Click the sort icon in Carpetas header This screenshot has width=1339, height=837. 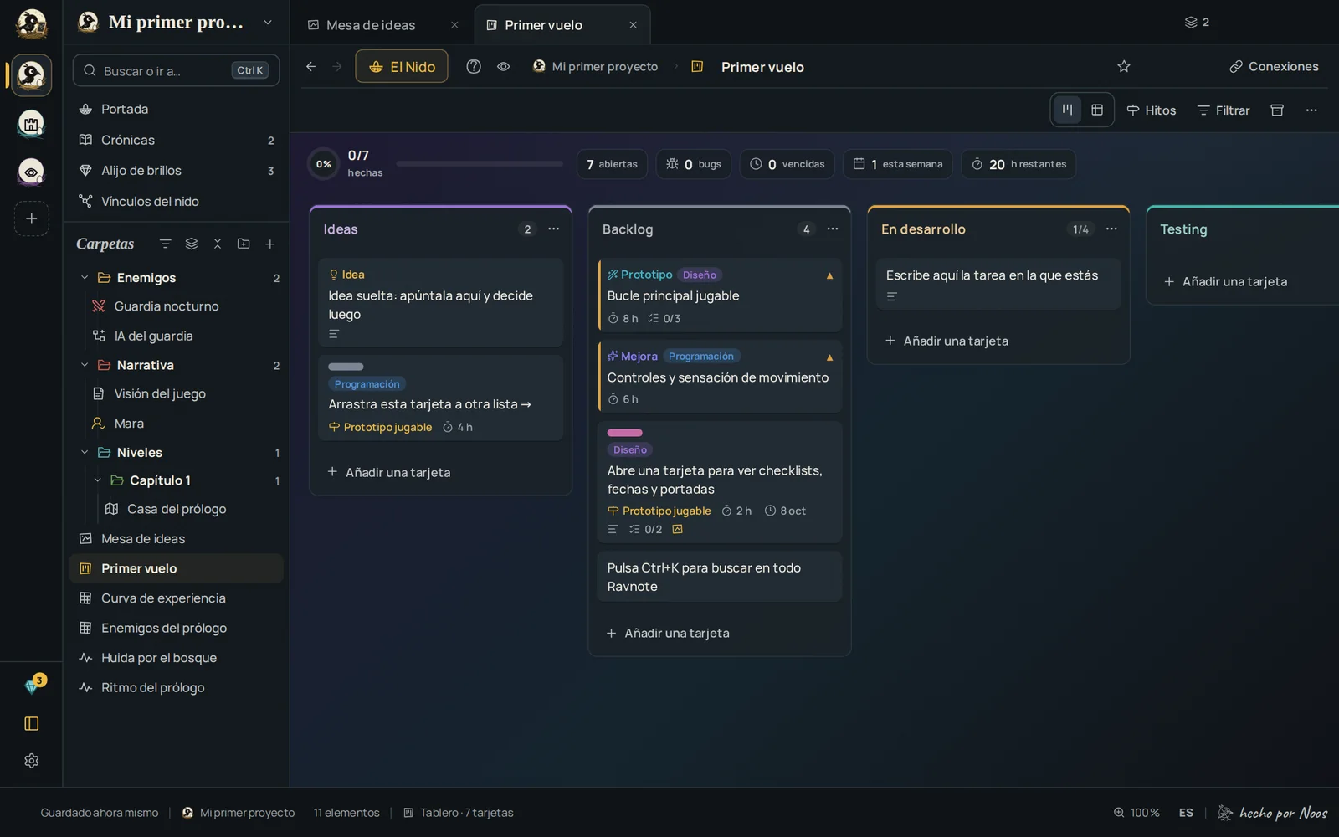point(165,244)
